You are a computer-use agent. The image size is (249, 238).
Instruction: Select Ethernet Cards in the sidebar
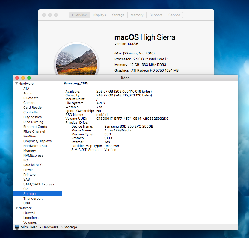pos(35,127)
